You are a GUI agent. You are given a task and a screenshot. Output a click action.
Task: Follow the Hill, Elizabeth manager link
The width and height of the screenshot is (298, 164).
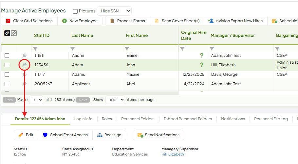173,154
